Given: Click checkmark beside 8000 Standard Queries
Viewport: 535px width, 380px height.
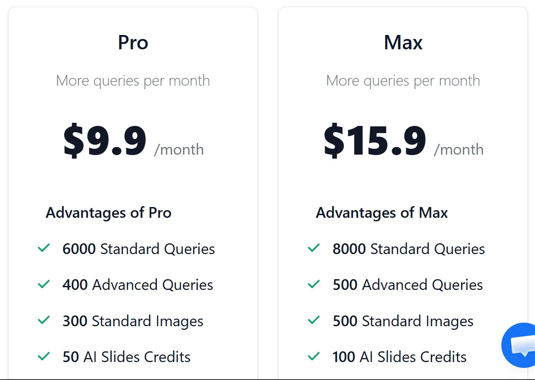Looking at the screenshot, I should [x=314, y=248].
